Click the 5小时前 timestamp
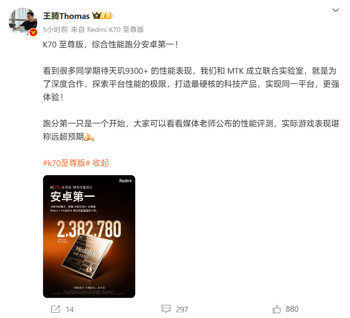This screenshot has width=350, height=318. pyautogui.click(x=55, y=29)
